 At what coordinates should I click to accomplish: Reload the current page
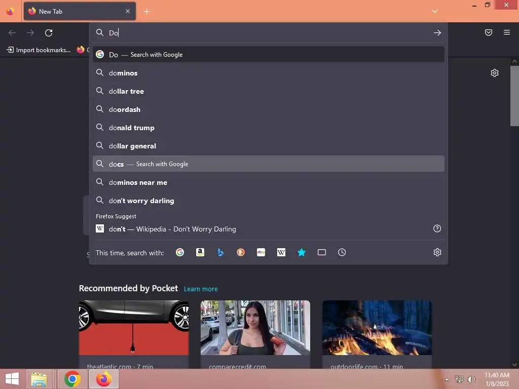pyautogui.click(x=49, y=33)
